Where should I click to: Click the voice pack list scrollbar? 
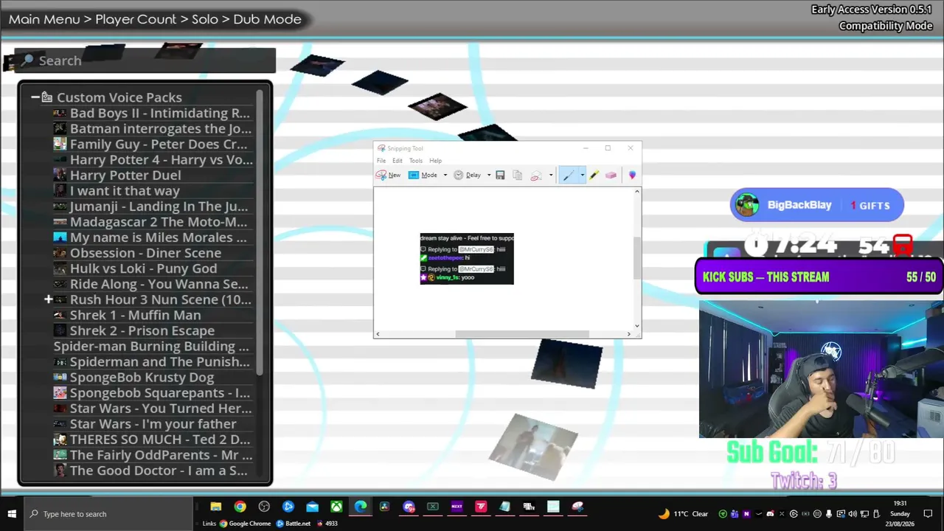[x=260, y=231]
